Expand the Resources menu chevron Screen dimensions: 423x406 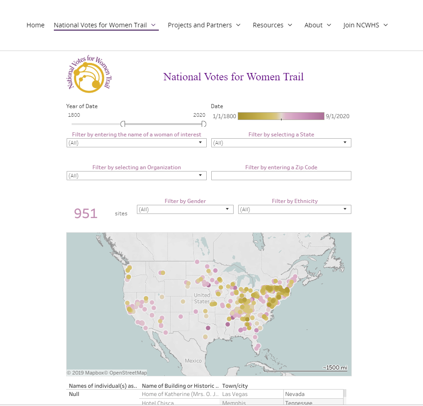[290, 25]
